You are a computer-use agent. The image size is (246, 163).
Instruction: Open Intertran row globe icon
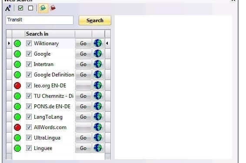pos(98,64)
